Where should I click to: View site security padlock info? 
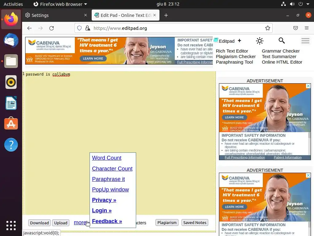[x=87, y=28]
